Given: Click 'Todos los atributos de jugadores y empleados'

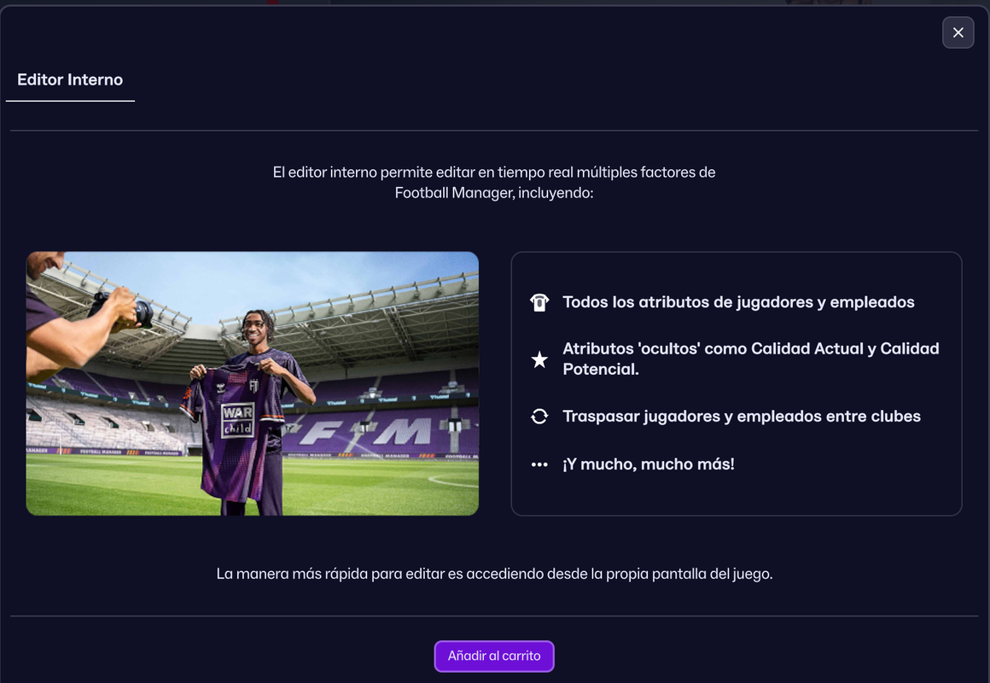Looking at the screenshot, I should pos(738,302).
